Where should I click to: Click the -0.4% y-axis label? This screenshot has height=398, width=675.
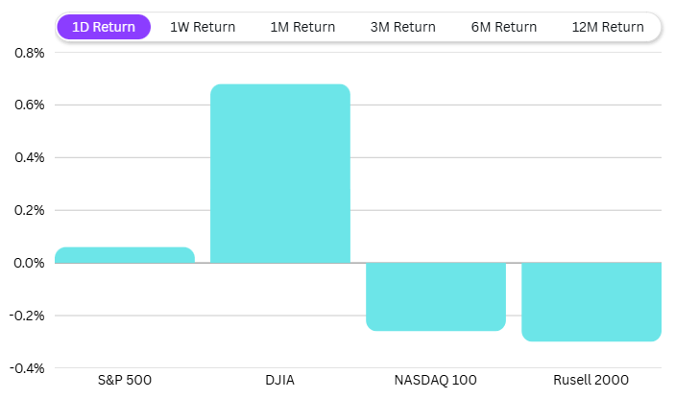(x=24, y=367)
